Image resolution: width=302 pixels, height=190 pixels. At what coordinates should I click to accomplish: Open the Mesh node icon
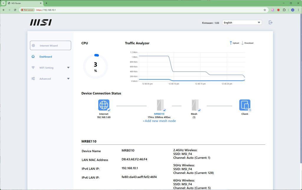point(194,105)
